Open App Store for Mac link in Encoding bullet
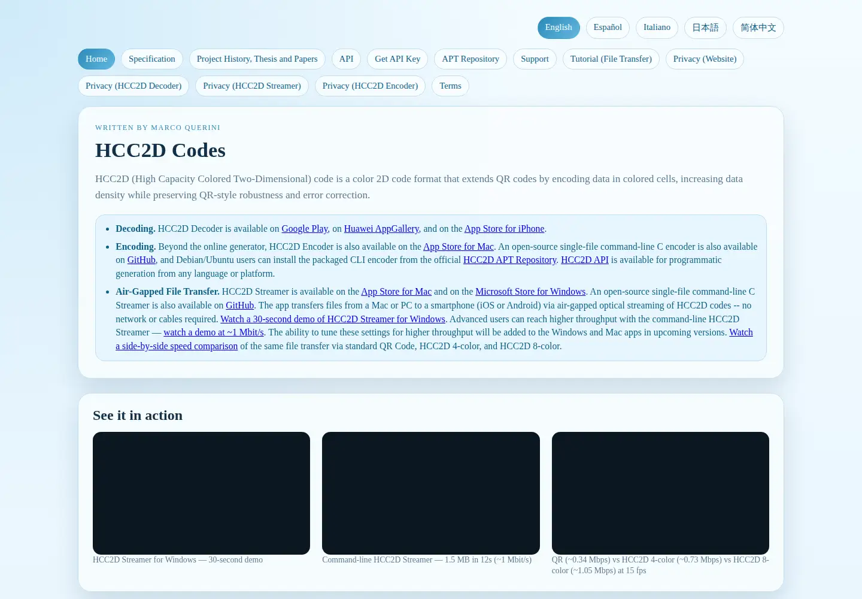Viewport: 862px width, 599px height. tap(459, 247)
